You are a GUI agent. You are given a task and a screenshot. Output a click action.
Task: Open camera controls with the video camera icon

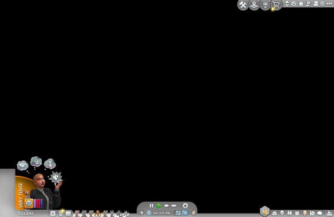click(x=316, y=4)
